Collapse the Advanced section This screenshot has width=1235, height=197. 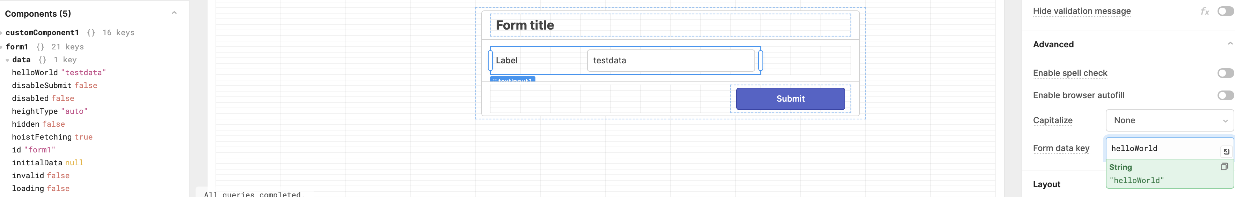coord(1230,44)
